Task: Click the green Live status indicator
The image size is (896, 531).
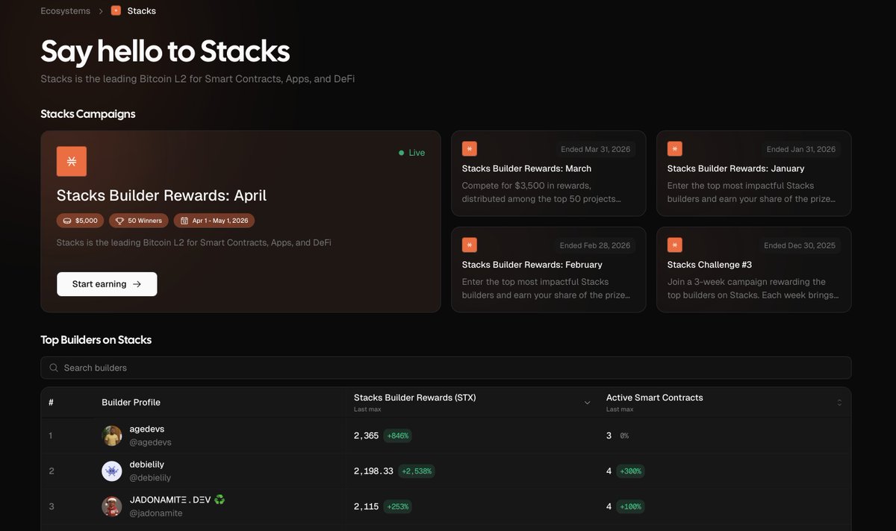Action: click(x=411, y=153)
